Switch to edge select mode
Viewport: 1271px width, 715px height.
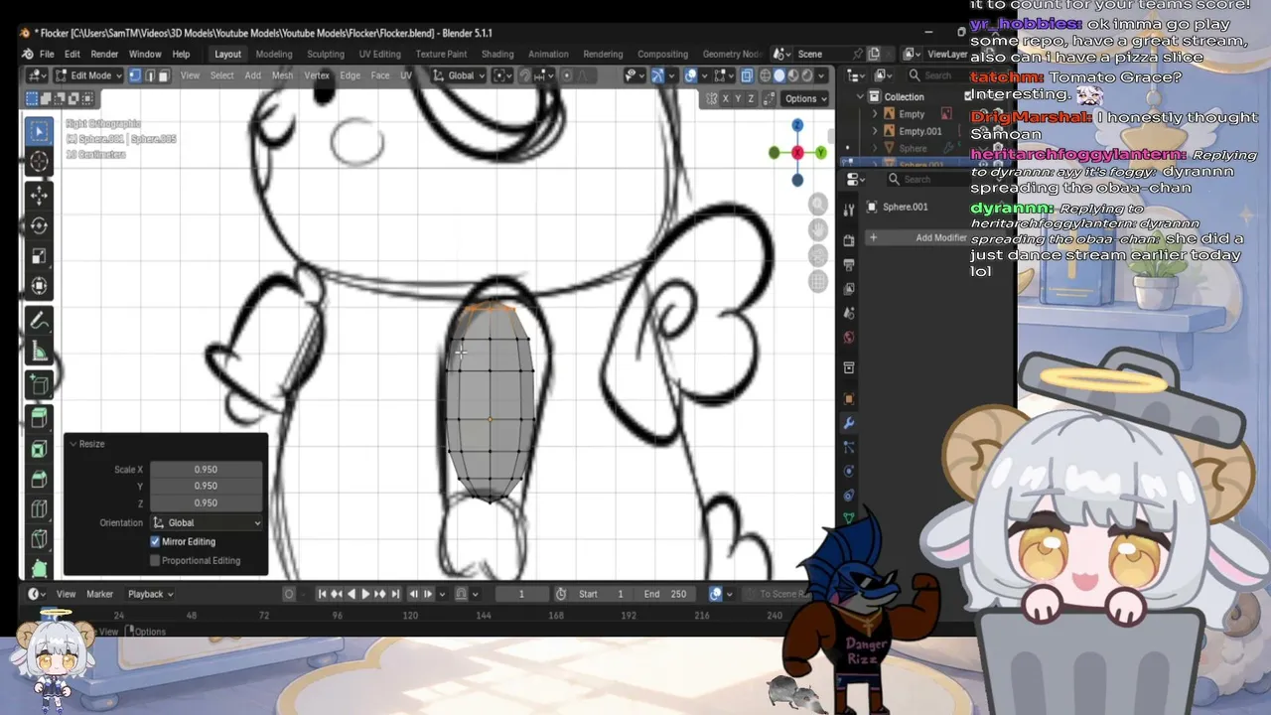(150, 75)
